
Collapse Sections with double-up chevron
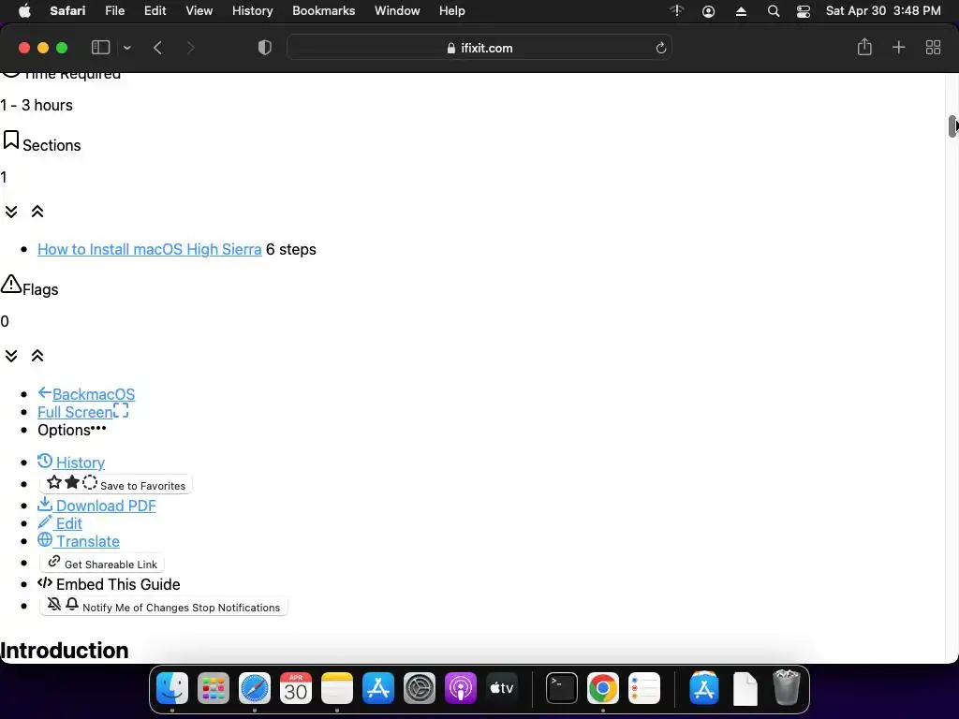click(37, 212)
